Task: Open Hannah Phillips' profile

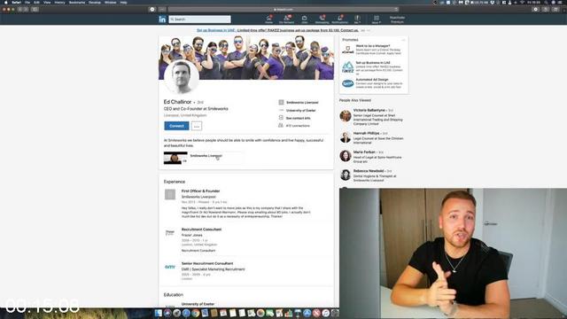Action: click(366, 133)
